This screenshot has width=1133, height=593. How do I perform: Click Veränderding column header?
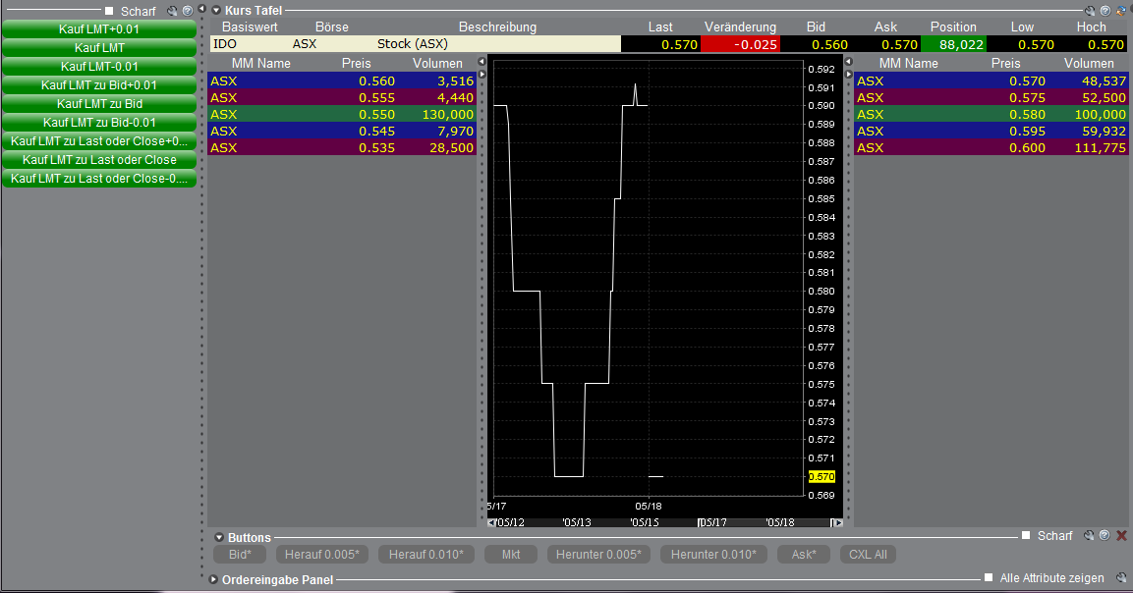tap(740, 27)
